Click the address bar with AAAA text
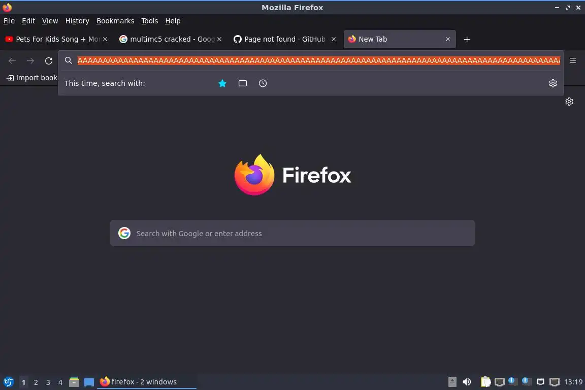This screenshot has width=585, height=390. [x=318, y=60]
